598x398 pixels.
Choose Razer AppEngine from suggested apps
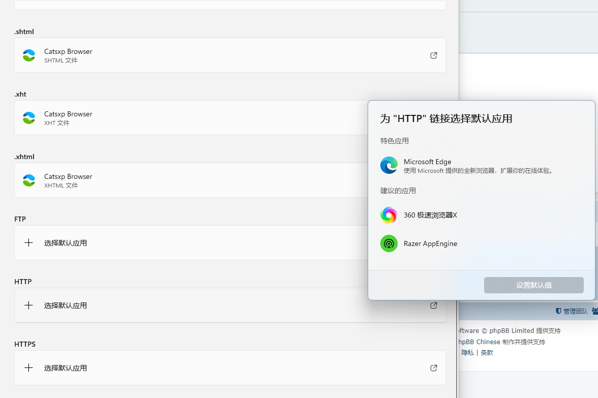(481, 243)
